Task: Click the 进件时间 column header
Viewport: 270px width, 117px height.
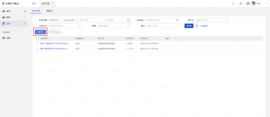Action: click(144, 39)
